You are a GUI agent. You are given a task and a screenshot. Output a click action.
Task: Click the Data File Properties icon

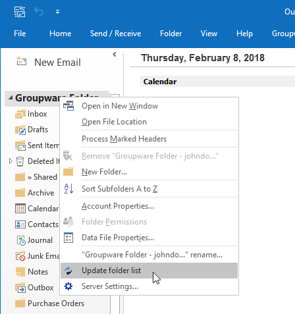pos(68,238)
